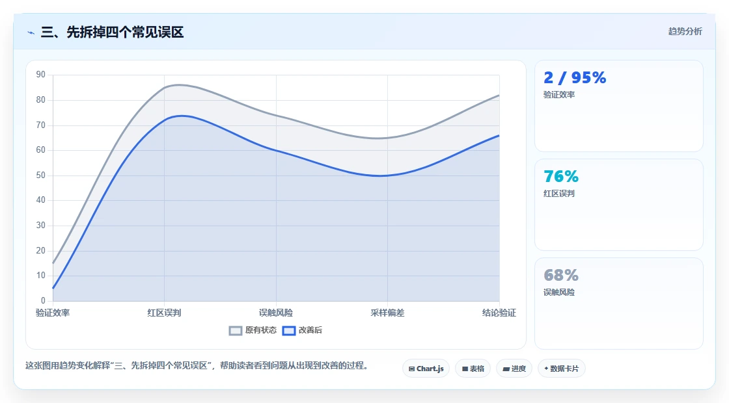Viewport: 729px width, 403px height.
Task: Click the 数据卡片 tag's sparkle icon
Action: (546, 369)
